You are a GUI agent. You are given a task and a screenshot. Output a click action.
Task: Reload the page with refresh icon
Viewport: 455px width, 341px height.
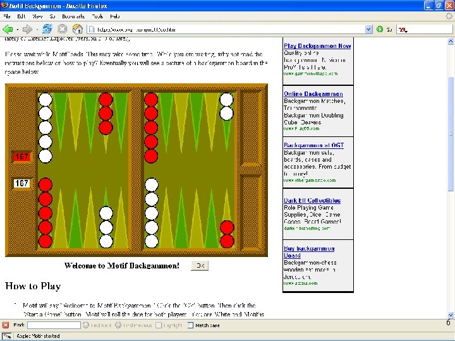[x=47, y=29]
